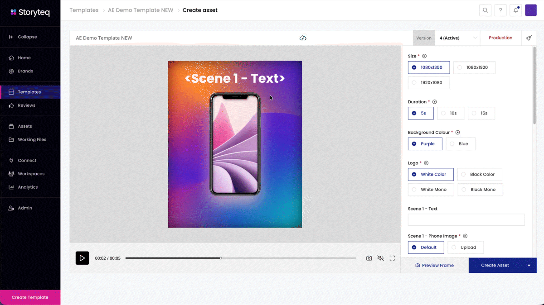544x305 pixels.
Task: Unmute the video preview audio
Action: pos(380,258)
